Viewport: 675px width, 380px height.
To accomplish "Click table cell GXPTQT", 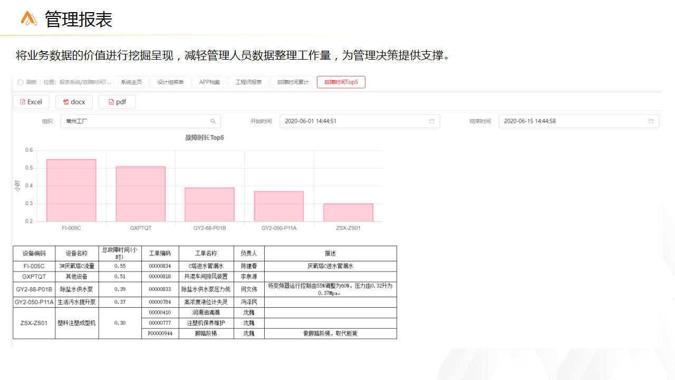I will (x=34, y=277).
